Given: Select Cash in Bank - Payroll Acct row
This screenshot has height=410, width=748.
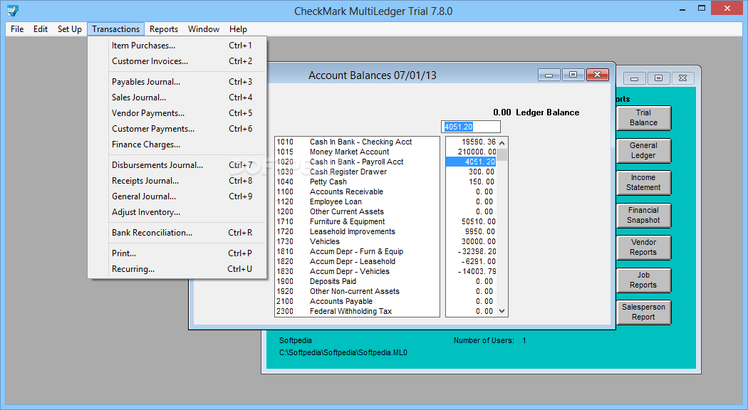Looking at the screenshot, I should 358,162.
